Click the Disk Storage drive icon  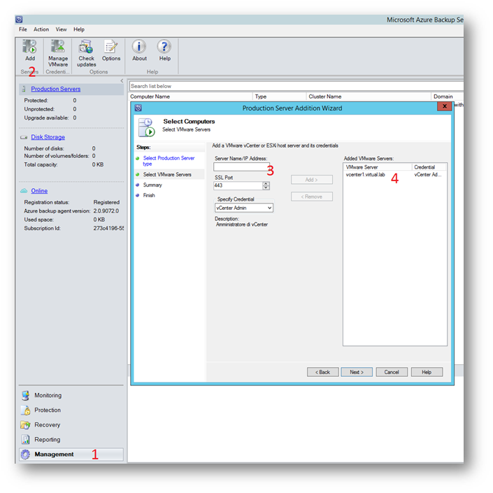coord(24,137)
